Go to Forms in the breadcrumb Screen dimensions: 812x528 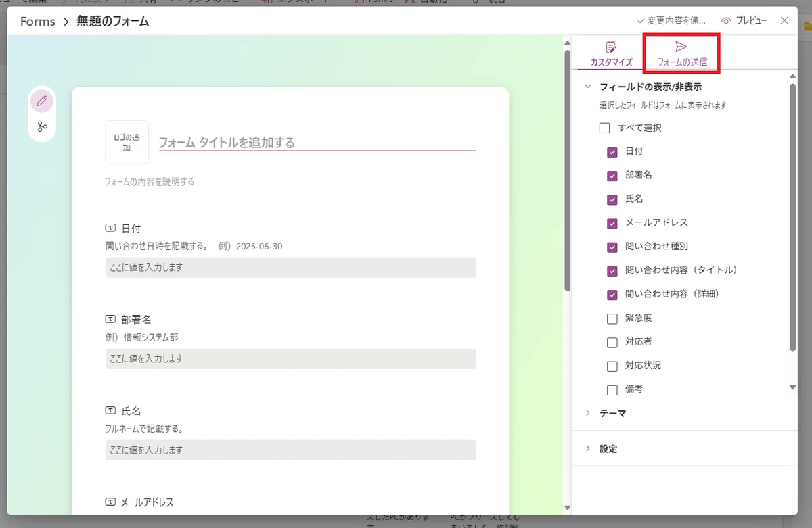pos(38,22)
